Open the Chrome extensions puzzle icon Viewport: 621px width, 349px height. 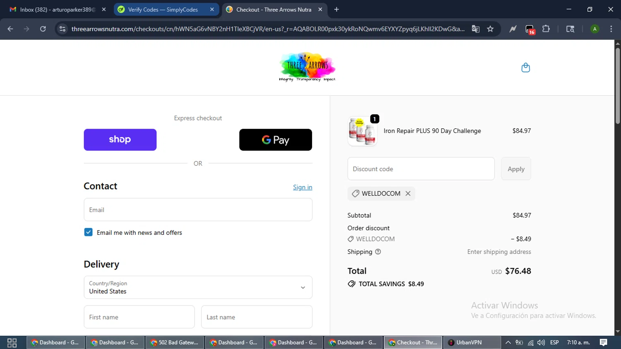[x=546, y=29]
